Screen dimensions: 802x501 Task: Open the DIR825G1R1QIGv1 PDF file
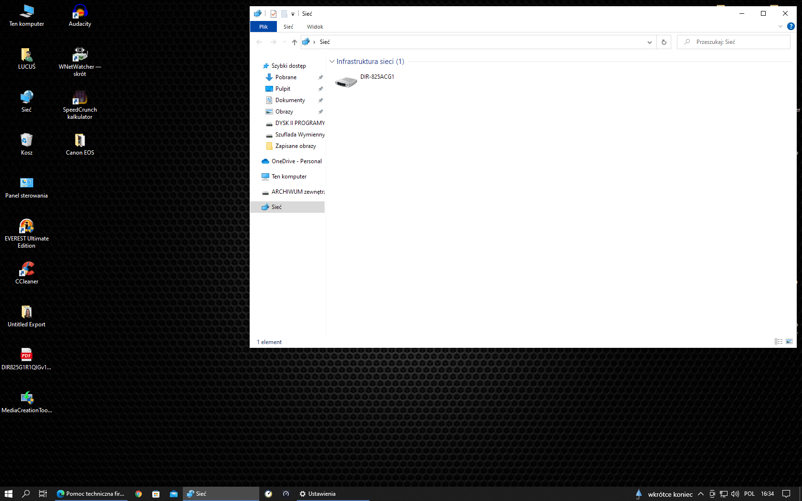(27, 359)
